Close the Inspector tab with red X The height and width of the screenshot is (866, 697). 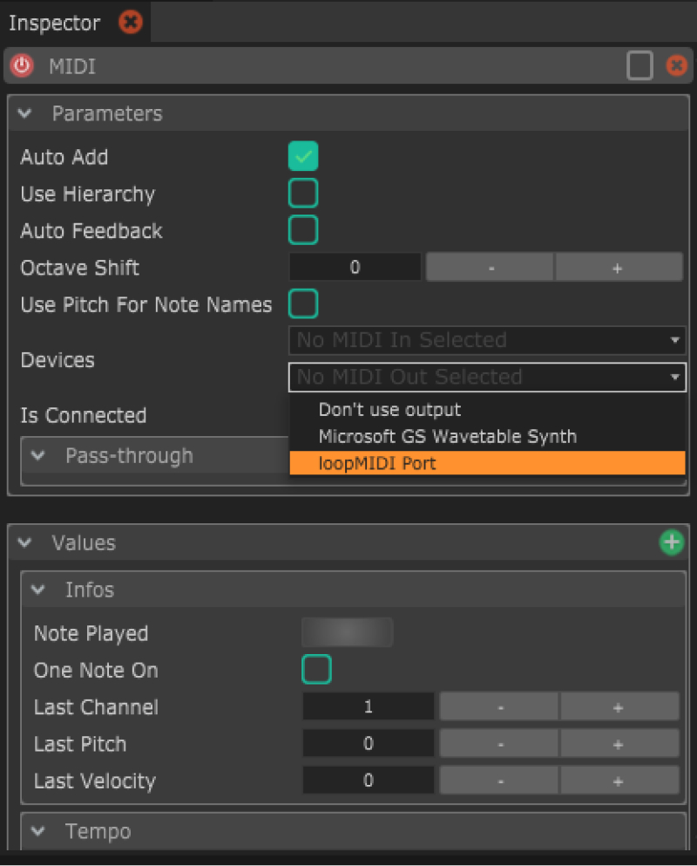tap(130, 23)
